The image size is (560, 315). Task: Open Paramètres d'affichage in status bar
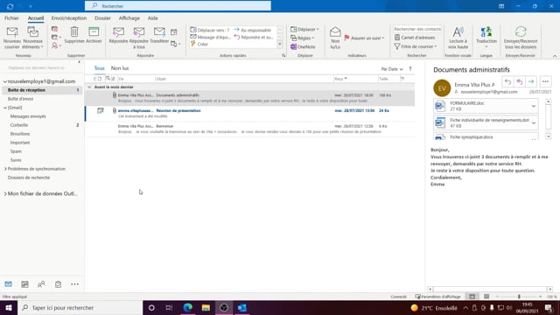tap(437, 297)
